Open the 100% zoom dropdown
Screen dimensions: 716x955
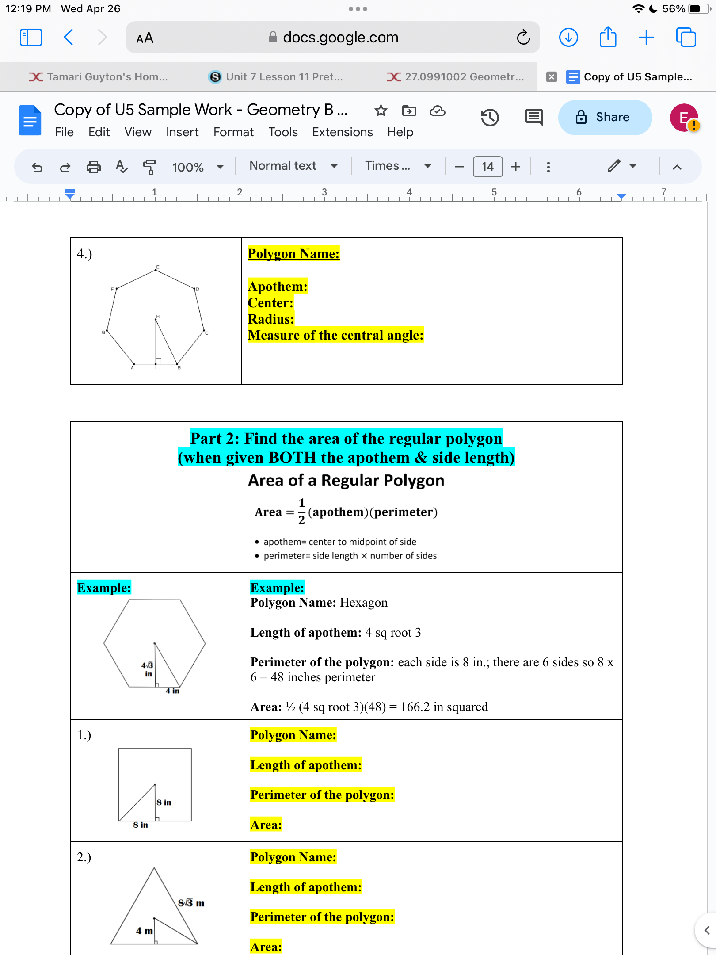click(x=197, y=167)
